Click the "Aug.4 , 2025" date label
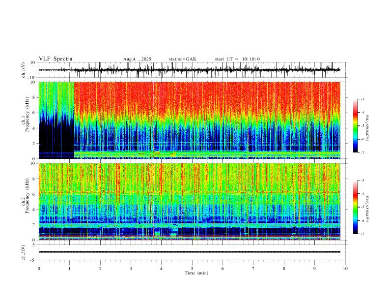This screenshot has width=389, height=301. point(137,59)
